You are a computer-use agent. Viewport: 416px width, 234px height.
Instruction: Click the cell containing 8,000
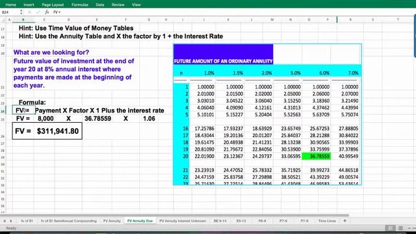45,118
